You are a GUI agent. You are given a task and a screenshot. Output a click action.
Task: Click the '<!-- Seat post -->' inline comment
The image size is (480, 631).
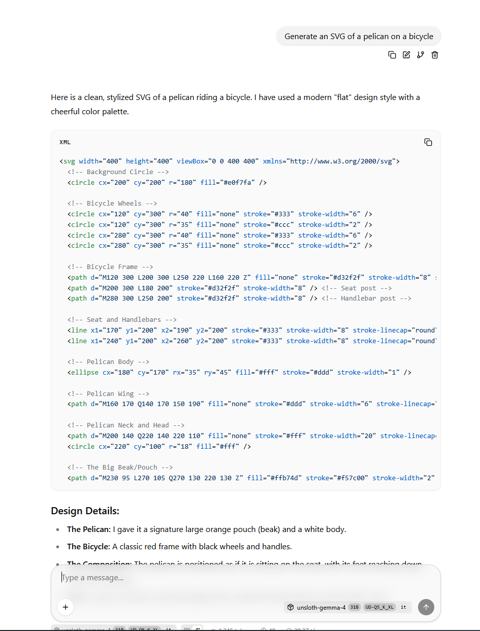357,288
